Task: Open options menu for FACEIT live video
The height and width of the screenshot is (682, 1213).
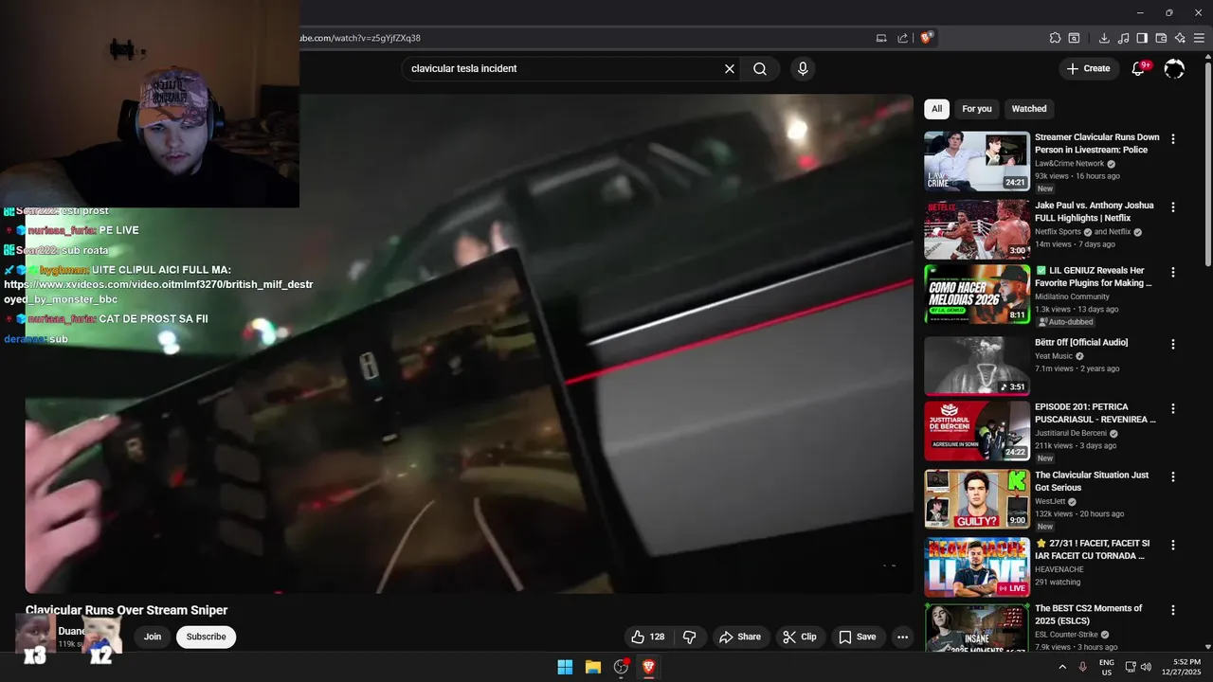Action: tap(1173, 545)
